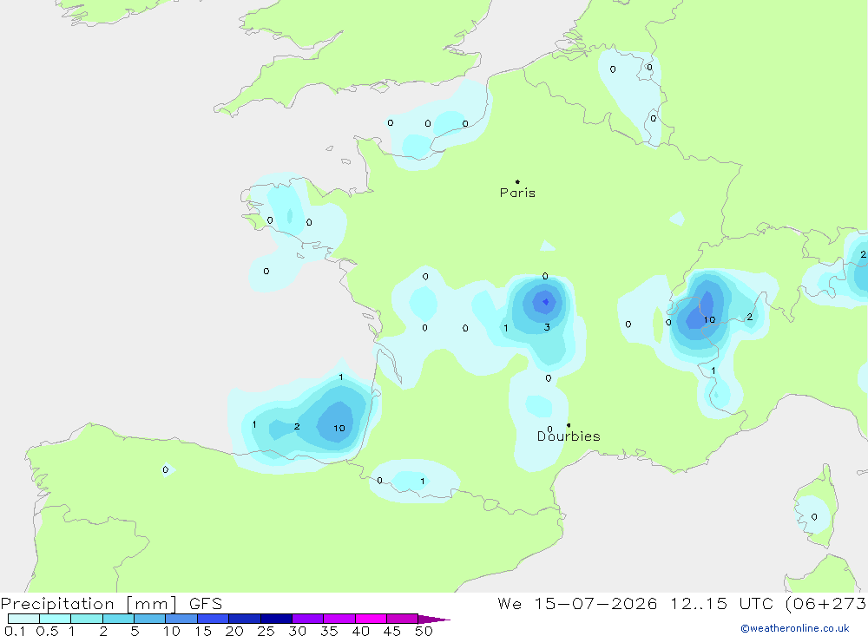Click the '3' precipitation value in central France
This screenshot has width=868, height=636.
[x=547, y=327]
